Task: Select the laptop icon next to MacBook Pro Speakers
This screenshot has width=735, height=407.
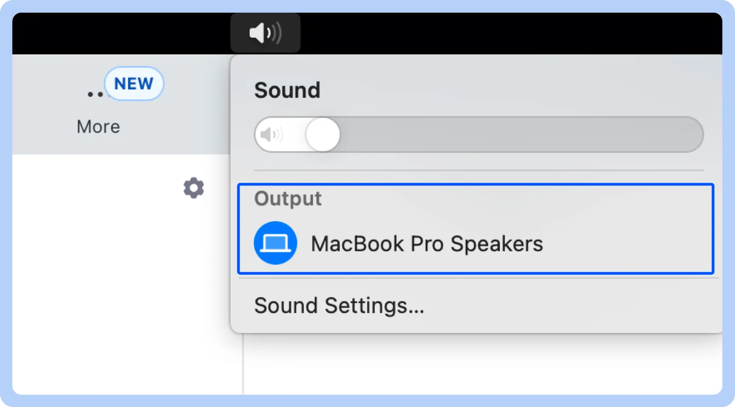Action: click(x=275, y=243)
